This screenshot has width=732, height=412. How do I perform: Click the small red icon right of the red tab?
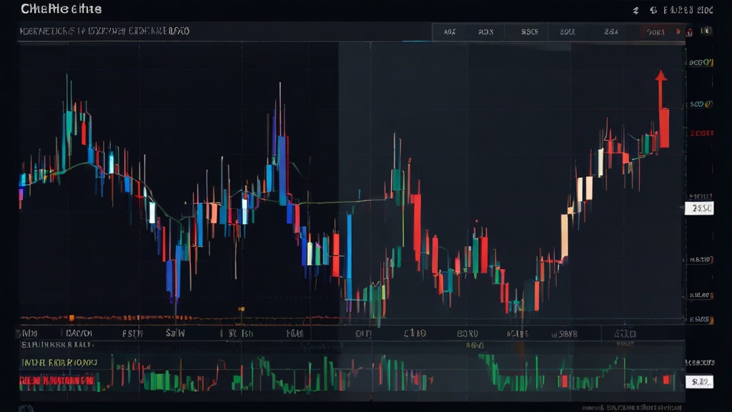689,31
